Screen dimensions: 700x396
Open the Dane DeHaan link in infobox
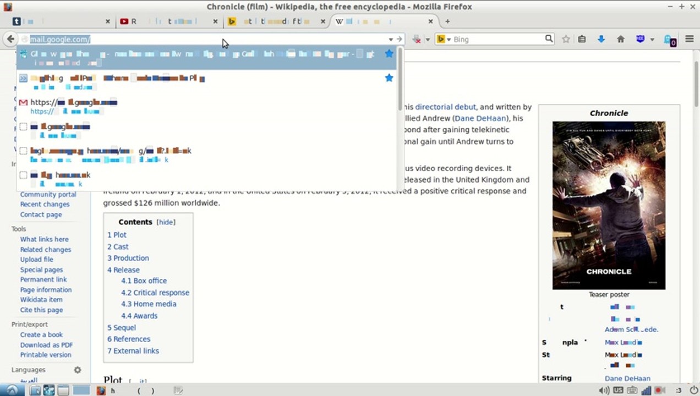click(627, 378)
